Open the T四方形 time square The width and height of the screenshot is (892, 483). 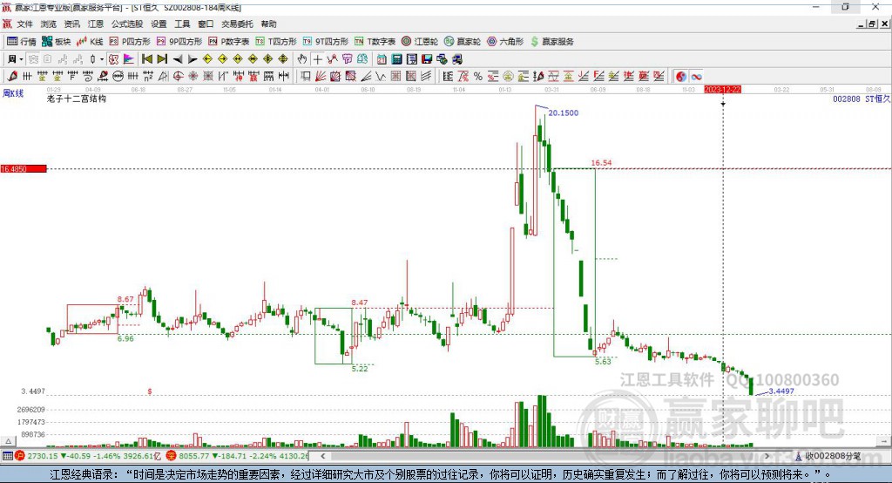pyautogui.click(x=276, y=42)
